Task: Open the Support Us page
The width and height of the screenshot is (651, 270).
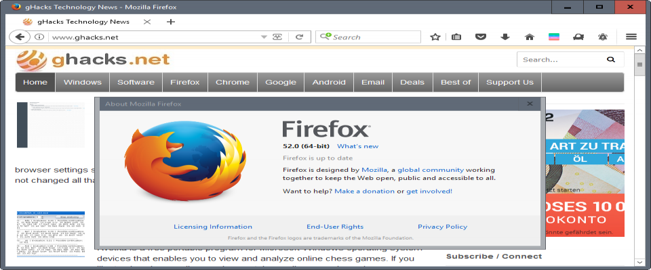Action: 510,82
